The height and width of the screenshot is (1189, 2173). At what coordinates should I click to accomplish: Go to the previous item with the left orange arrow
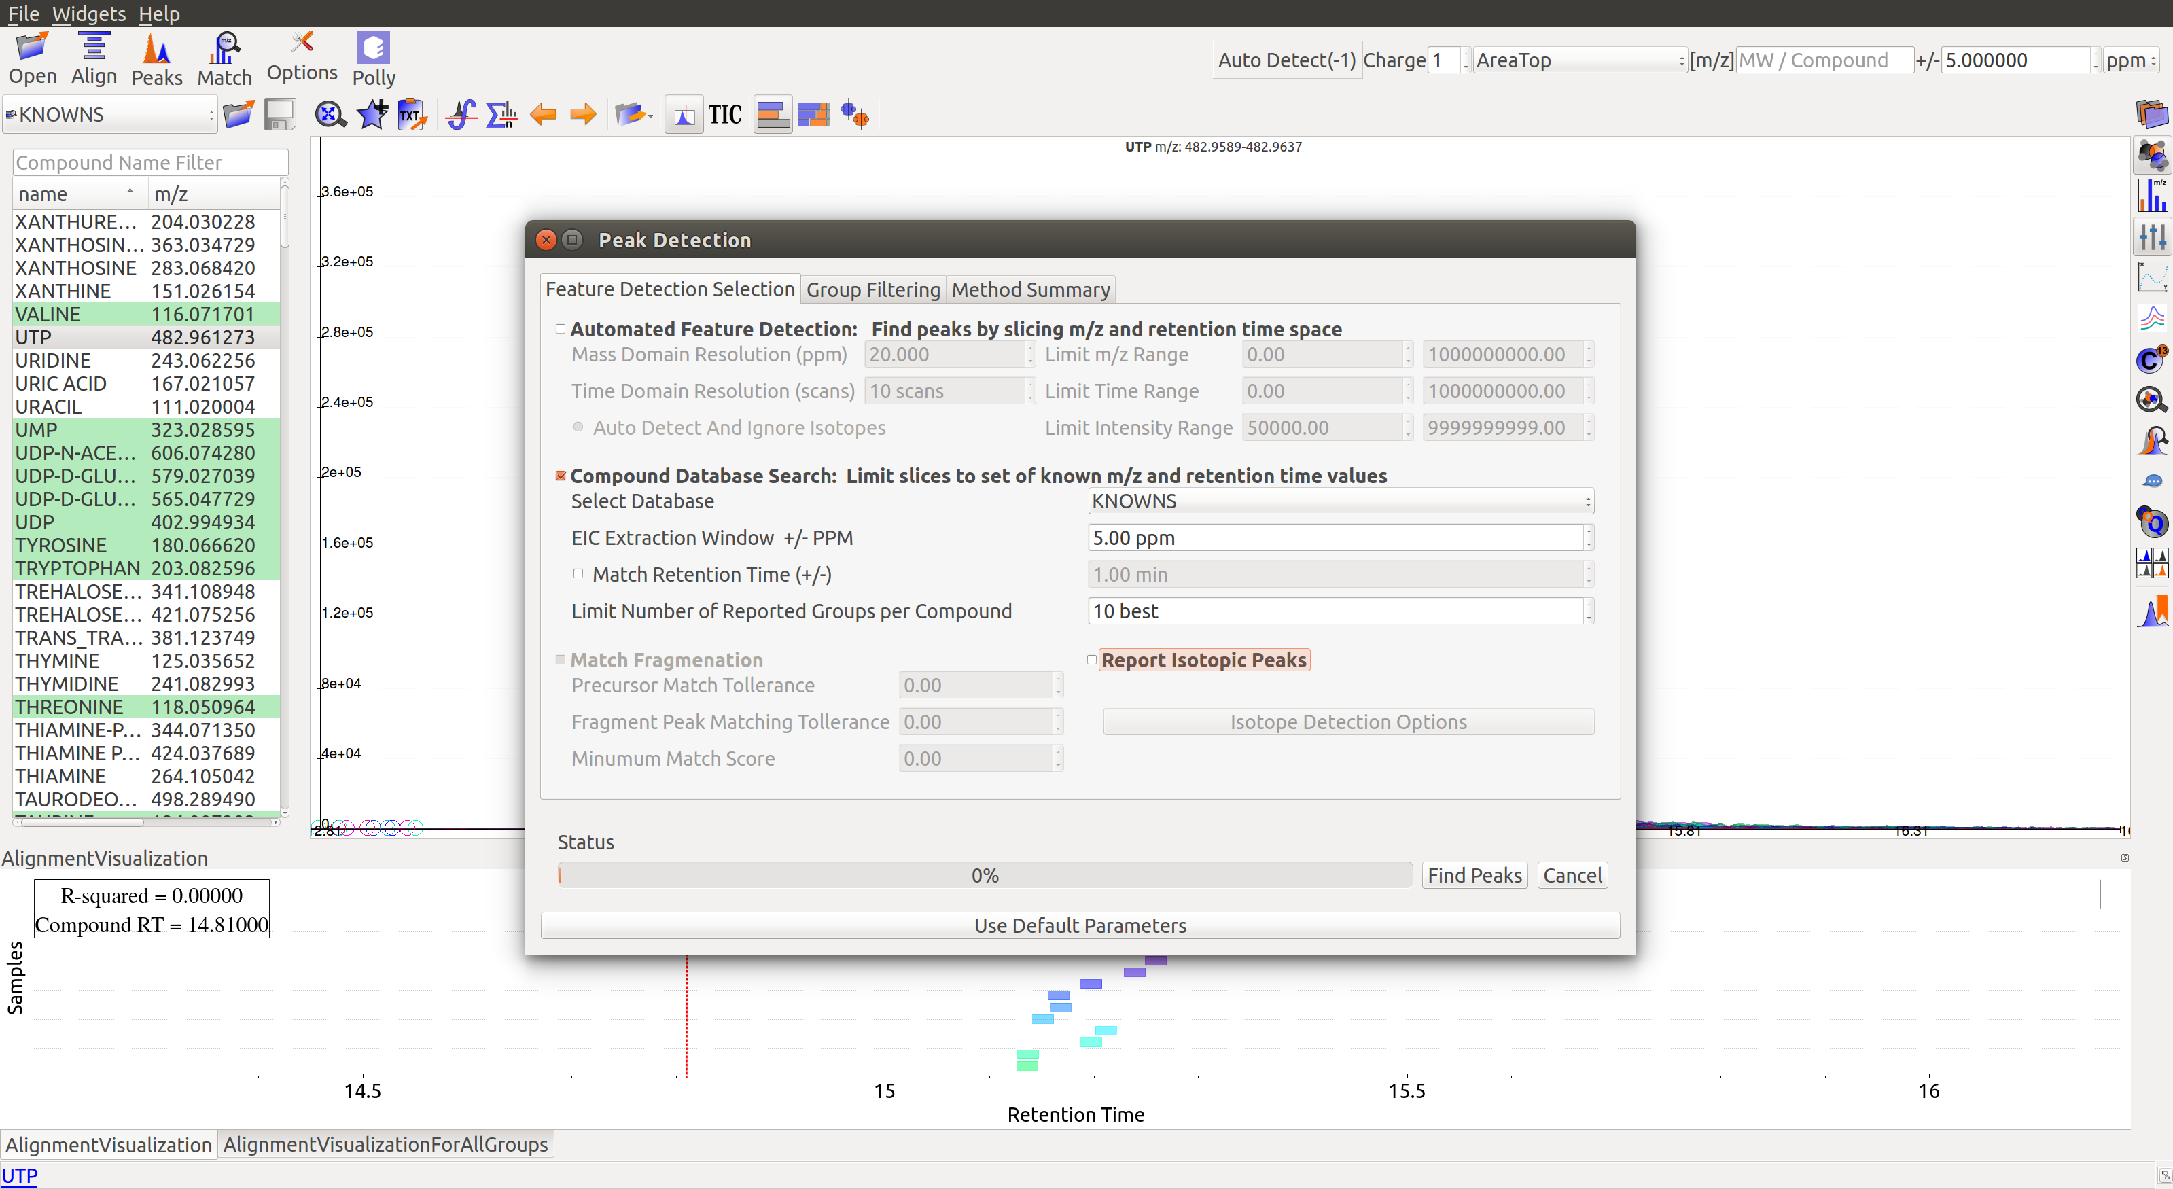pos(544,115)
